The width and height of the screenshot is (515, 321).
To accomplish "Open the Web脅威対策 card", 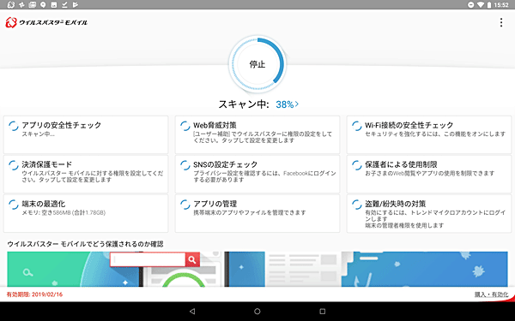I will click(257, 134).
